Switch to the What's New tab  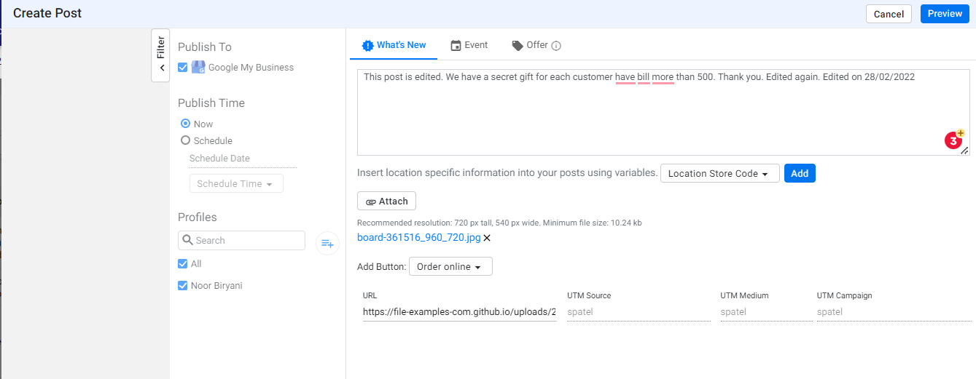pos(394,45)
